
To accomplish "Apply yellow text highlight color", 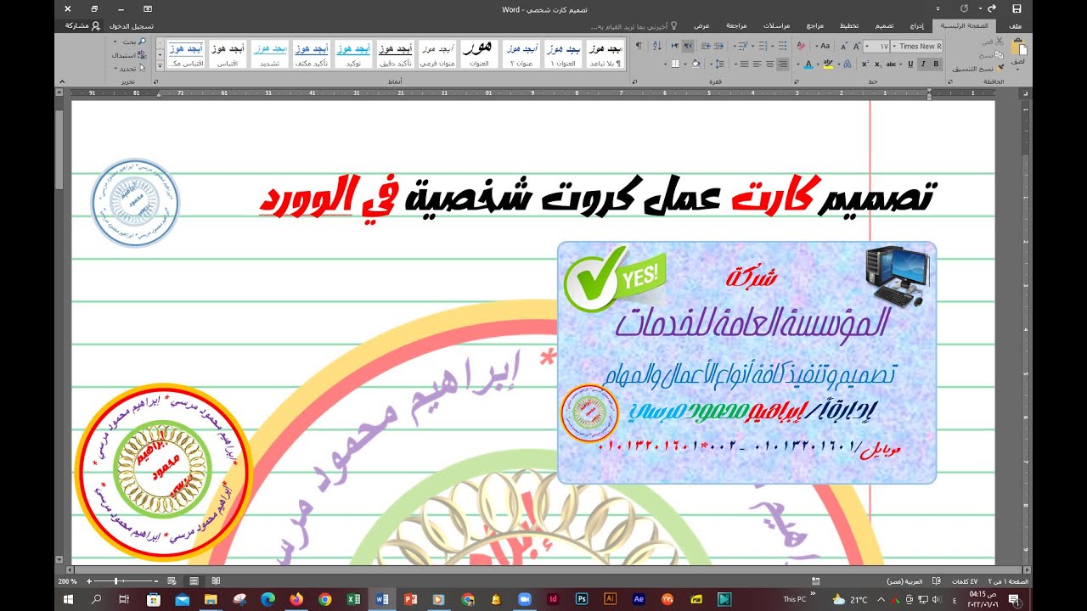I will pyautogui.click(x=828, y=64).
